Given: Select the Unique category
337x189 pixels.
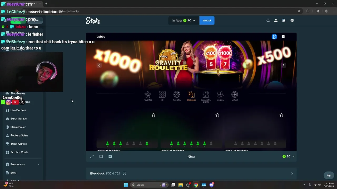Looking at the screenshot, I should pos(220,96).
